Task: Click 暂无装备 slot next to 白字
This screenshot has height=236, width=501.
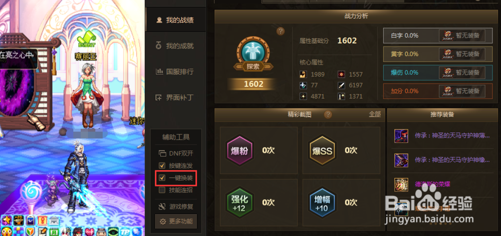Action: (462, 35)
